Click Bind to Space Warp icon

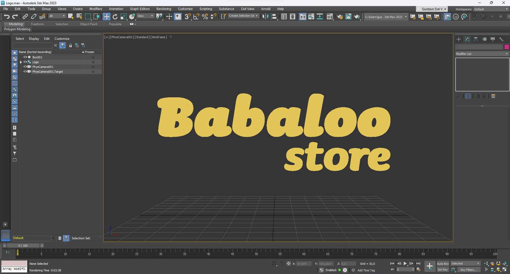point(42,16)
